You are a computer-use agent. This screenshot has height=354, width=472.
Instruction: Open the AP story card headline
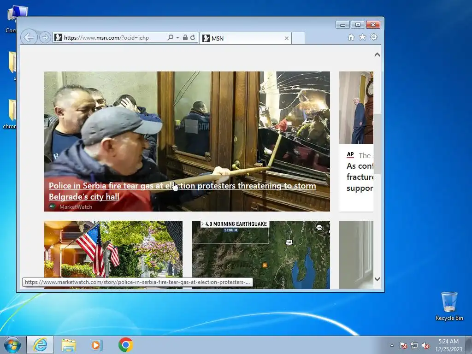tap(360, 177)
